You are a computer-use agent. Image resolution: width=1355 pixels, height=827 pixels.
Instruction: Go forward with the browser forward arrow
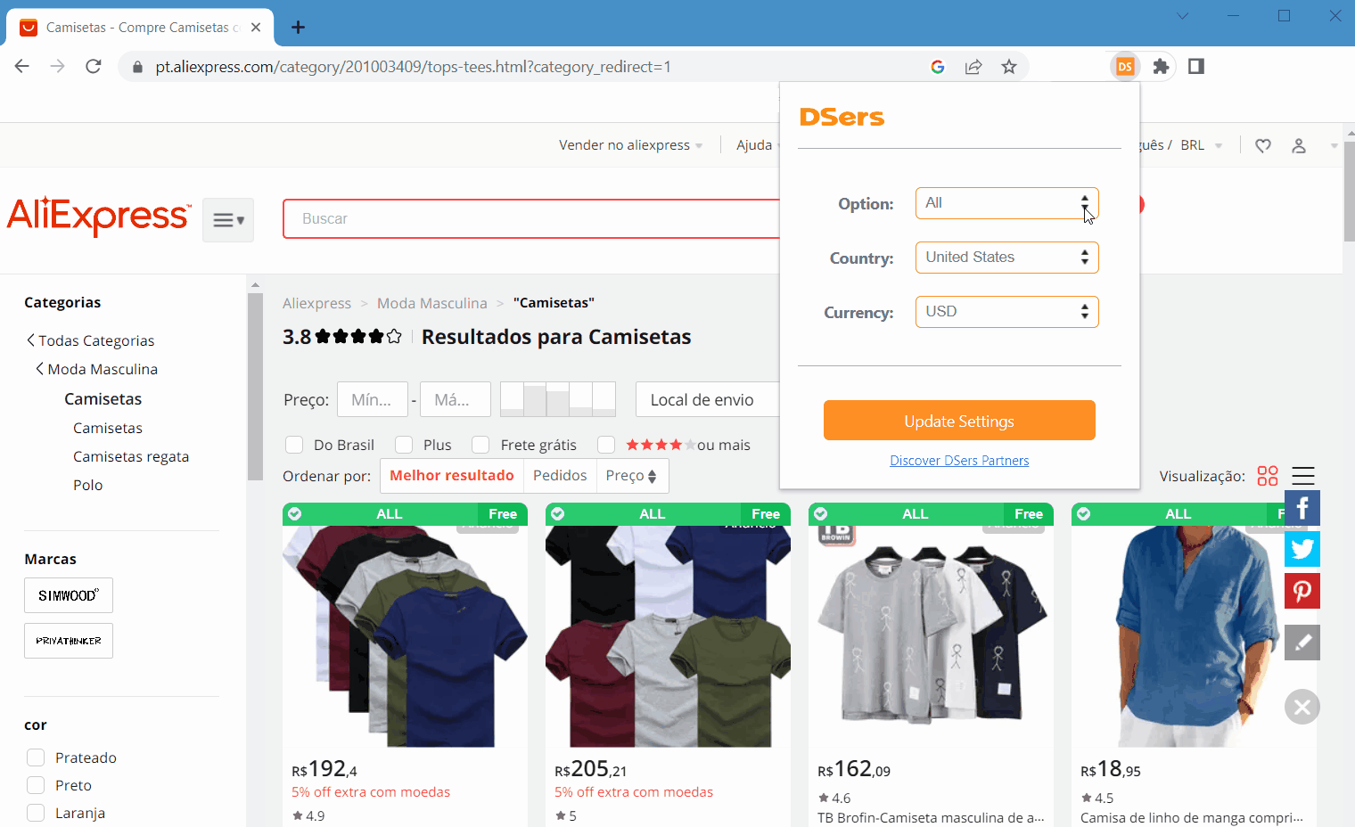click(58, 67)
